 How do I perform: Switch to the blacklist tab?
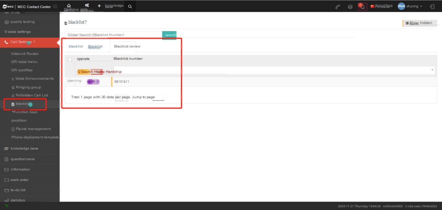click(76, 46)
